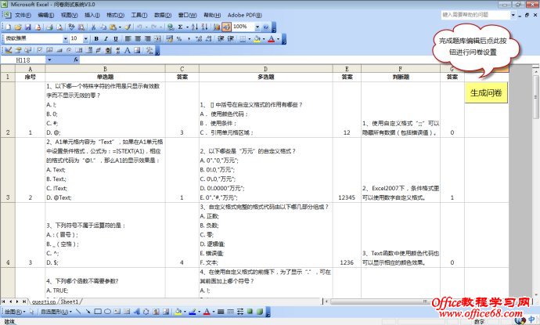Click the Insert Hyperlink globe icon
This screenshot has width=540, height=325.
click(171, 27)
